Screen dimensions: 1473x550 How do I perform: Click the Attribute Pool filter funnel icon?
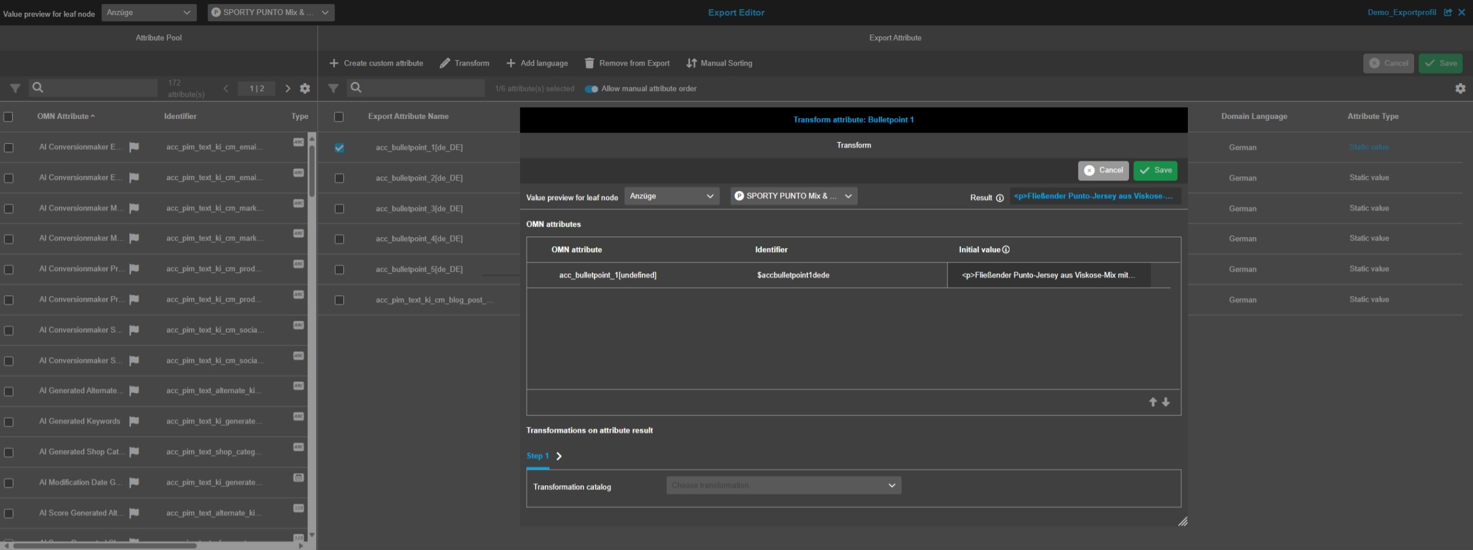click(x=15, y=89)
